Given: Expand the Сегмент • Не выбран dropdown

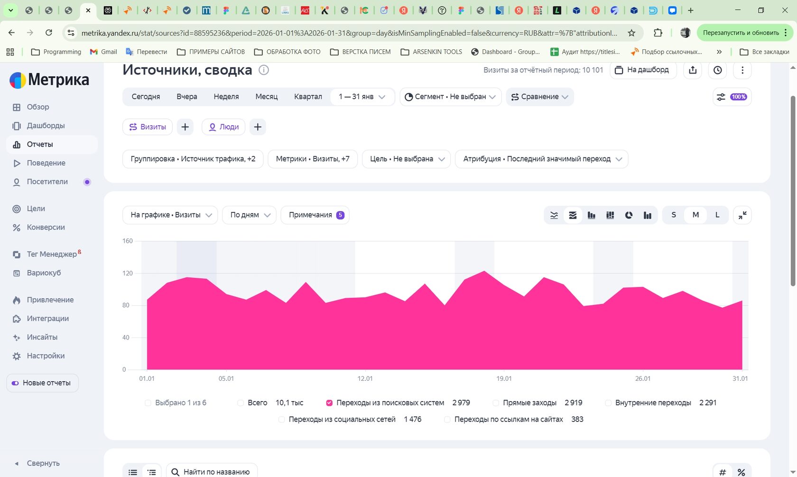Looking at the screenshot, I should pyautogui.click(x=450, y=97).
